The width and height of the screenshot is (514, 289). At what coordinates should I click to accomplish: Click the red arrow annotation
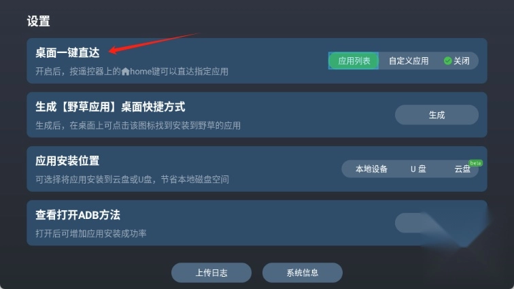[154, 43]
